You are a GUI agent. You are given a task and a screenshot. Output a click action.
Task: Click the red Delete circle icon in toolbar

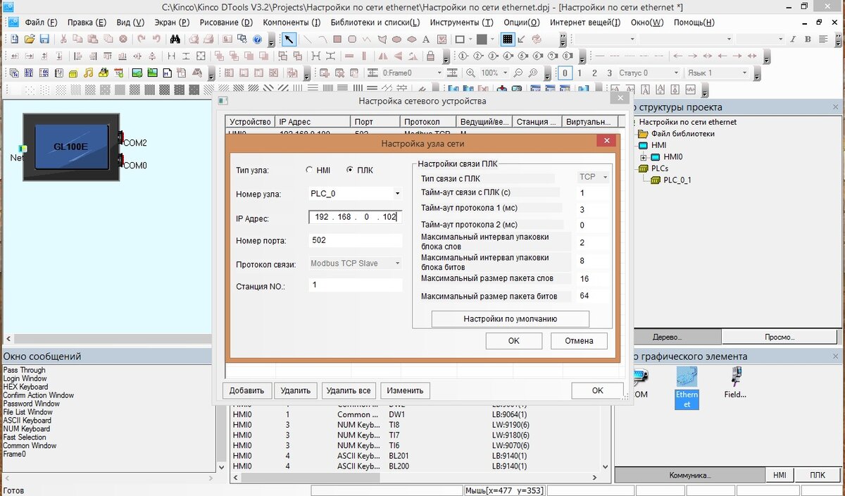[x=123, y=39]
